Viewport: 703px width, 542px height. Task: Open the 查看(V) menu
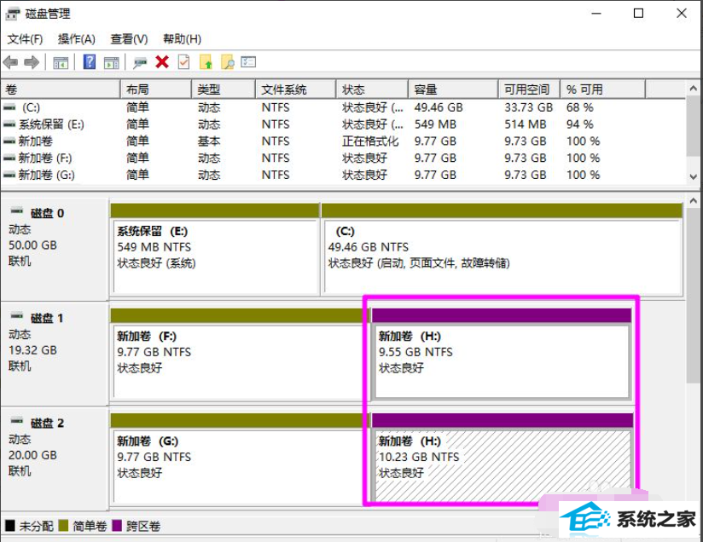(x=129, y=39)
